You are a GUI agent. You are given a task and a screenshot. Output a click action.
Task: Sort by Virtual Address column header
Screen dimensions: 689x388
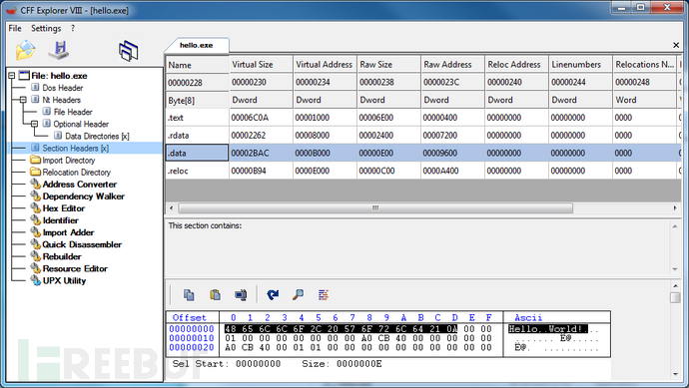point(325,64)
